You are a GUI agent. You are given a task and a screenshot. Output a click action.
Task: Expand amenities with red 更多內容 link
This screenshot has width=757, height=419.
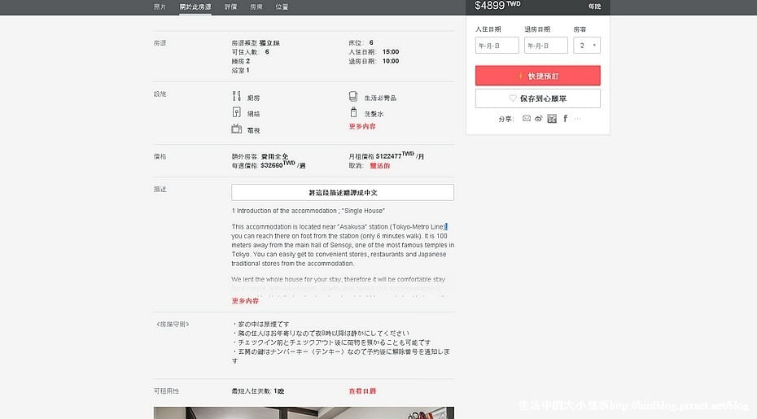pyautogui.click(x=362, y=126)
